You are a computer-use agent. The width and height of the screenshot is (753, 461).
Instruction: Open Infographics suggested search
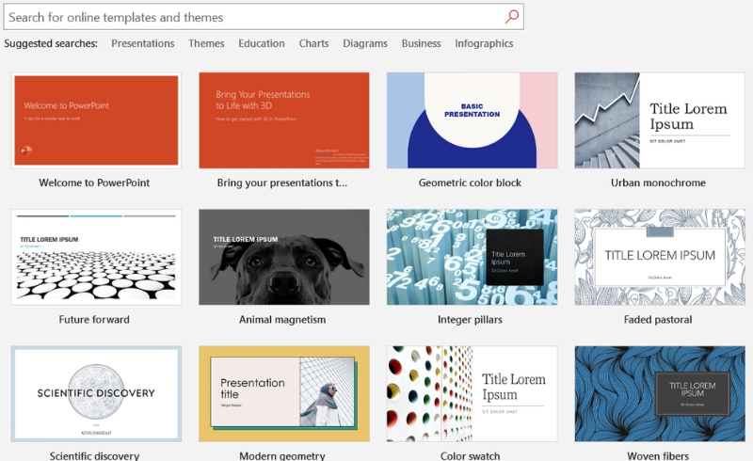(484, 43)
